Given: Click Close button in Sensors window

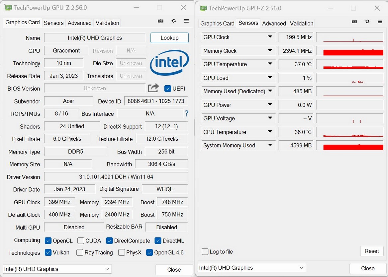Looking at the screenshot, I should [368, 268].
